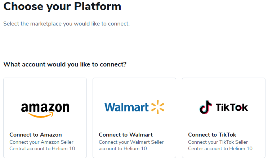Select the Connect to TikTok title
This screenshot has height=161, width=268.
tap(212, 135)
